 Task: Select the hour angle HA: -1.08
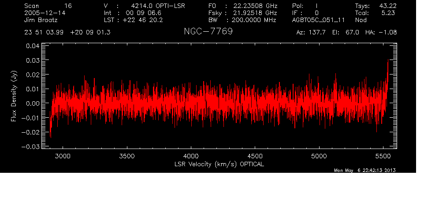(x=381, y=33)
